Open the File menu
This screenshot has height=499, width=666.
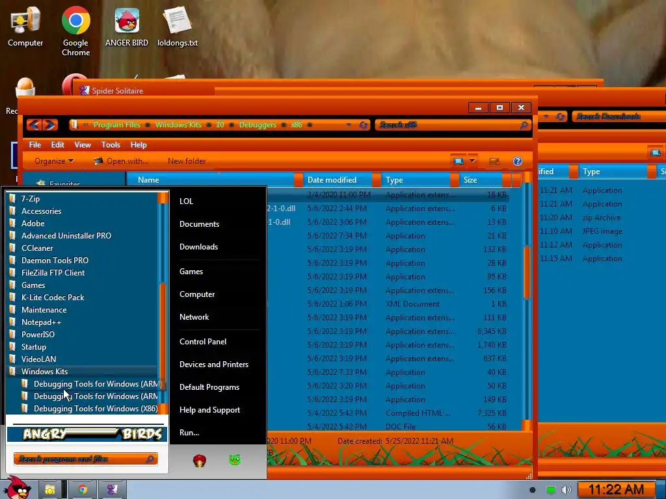point(35,145)
